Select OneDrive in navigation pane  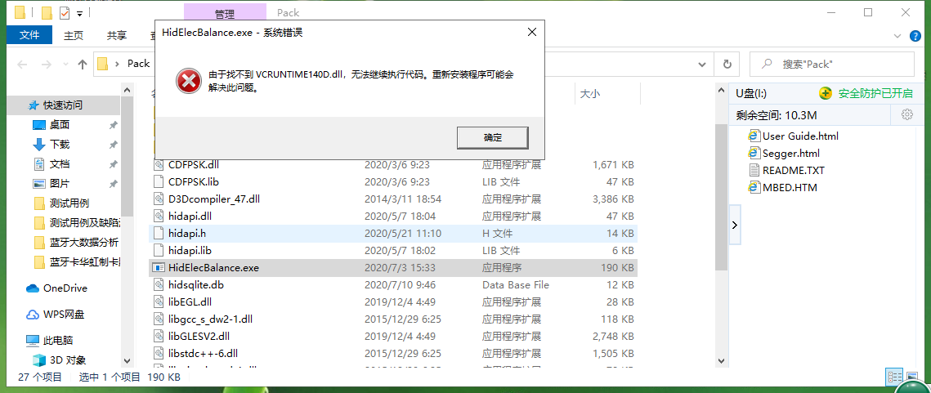tap(65, 288)
